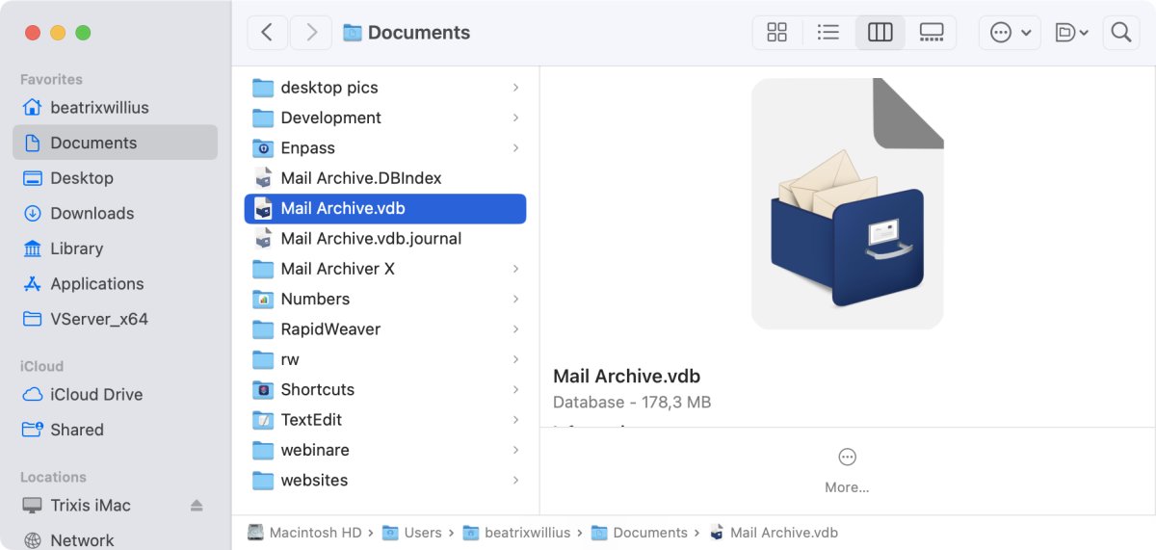Open Shared in the iCloud section
Screen dimensions: 1156x550
click(115, 430)
